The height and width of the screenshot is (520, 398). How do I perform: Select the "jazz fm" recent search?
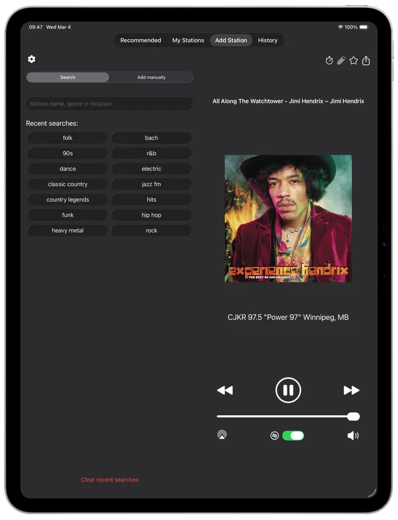click(151, 184)
